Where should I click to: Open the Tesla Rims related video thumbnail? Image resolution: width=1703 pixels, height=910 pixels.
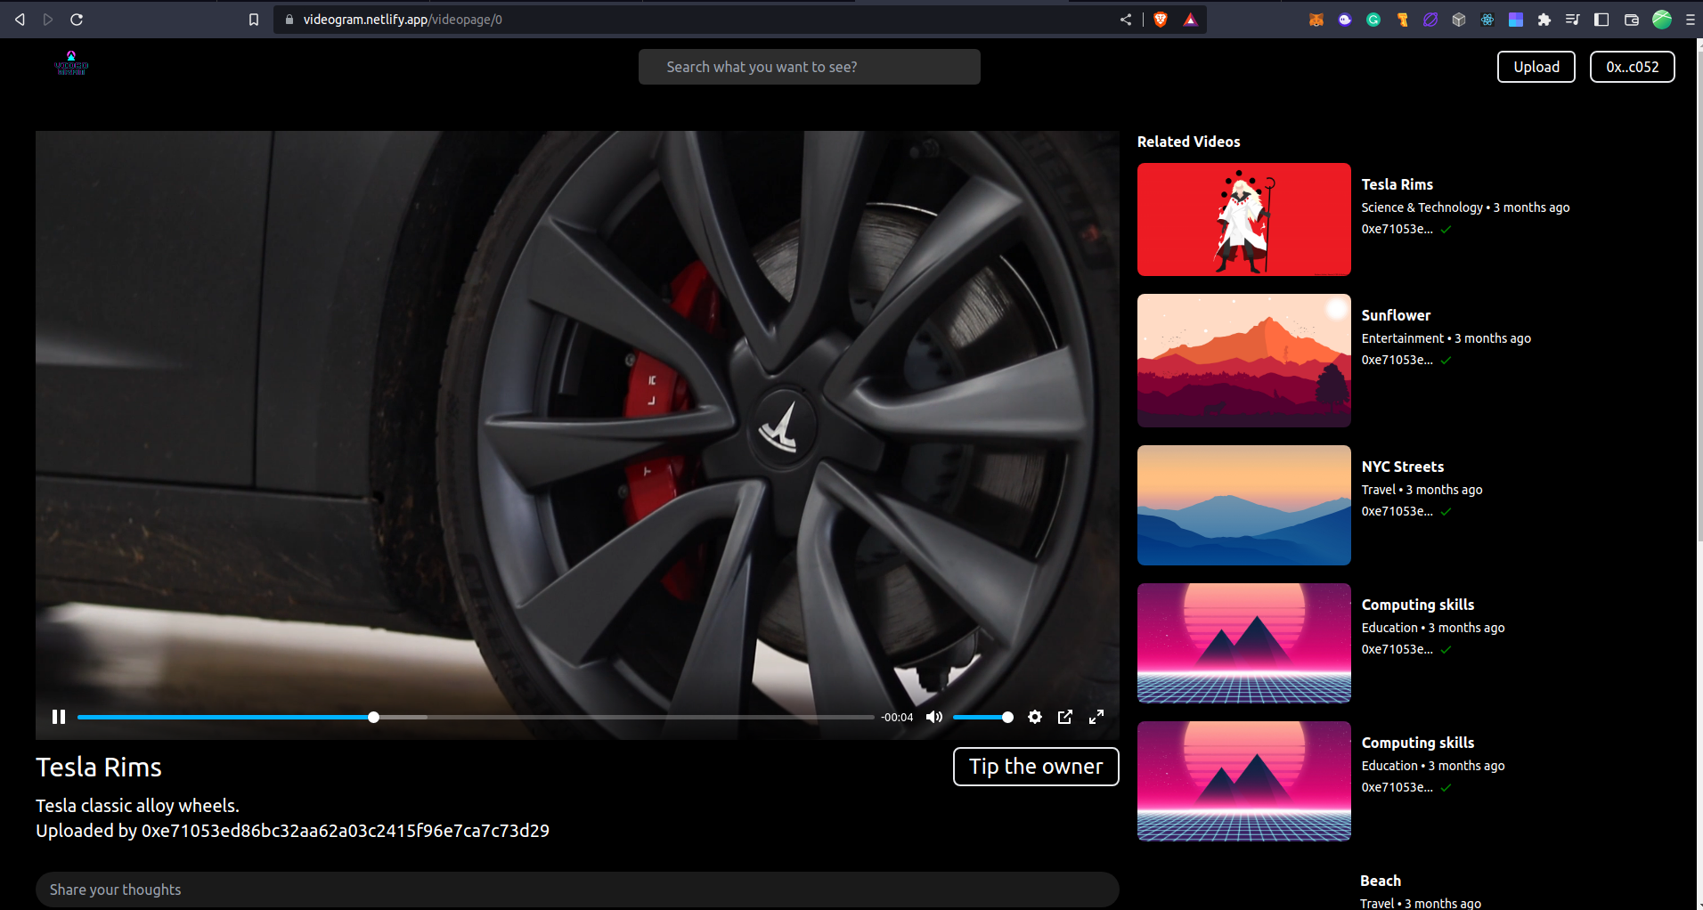click(1244, 219)
